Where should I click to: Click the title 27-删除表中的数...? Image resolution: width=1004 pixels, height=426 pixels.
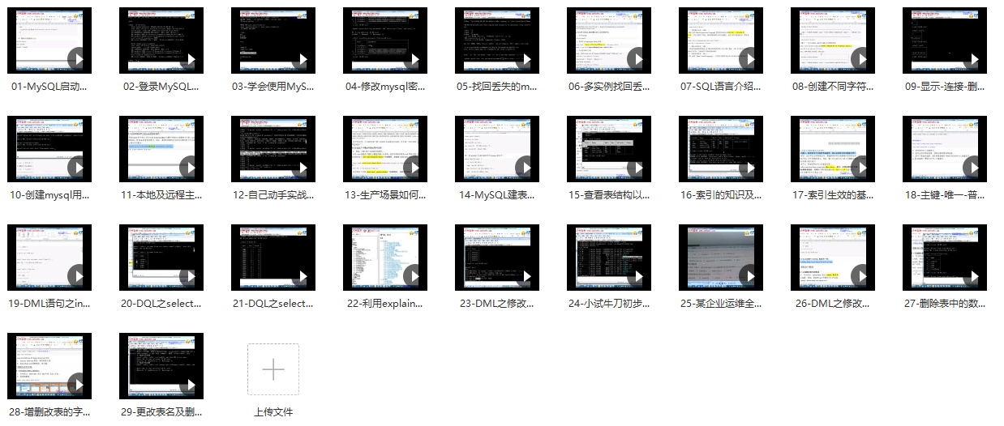click(x=945, y=303)
